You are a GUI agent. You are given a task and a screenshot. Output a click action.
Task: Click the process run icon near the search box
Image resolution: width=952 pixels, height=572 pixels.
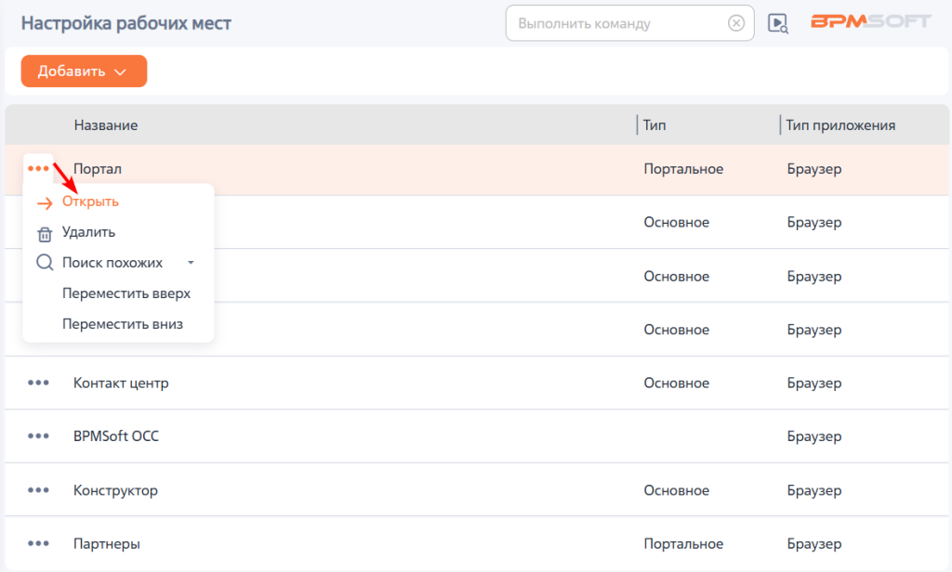pyautogui.click(x=778, y=23)
